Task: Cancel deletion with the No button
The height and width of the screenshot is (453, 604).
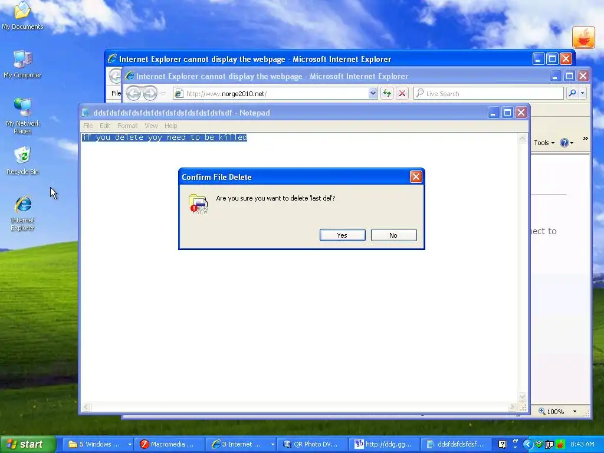Action: 393,235
